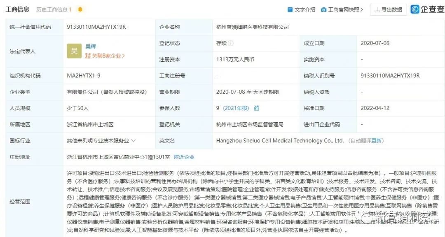Click 浙江省杭州市上城区 region value
The height and width of the screenshot is (237, 445).
[x=90, y=124]
